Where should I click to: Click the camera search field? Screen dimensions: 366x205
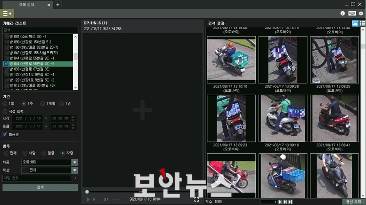40,30
